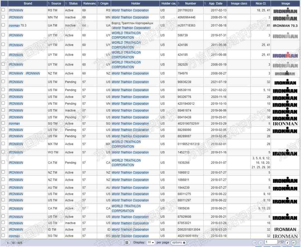Open ironman brand link for 40201907025W
301x247 pixels.
(14, 124)
